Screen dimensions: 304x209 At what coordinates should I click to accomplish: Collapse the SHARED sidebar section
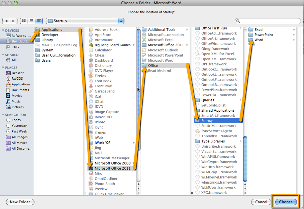click(3, 55)
